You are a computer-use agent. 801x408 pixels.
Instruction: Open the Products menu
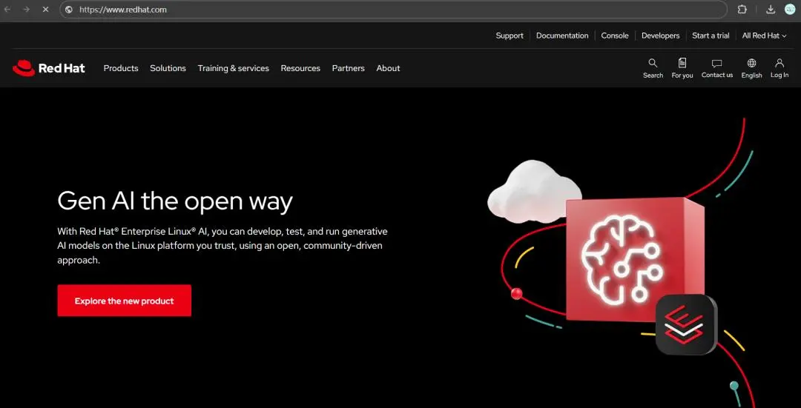point(121,68)
